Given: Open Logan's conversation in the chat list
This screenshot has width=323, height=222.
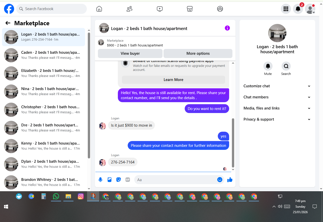Looking at the screenshot, I should (x=43, y=37).
